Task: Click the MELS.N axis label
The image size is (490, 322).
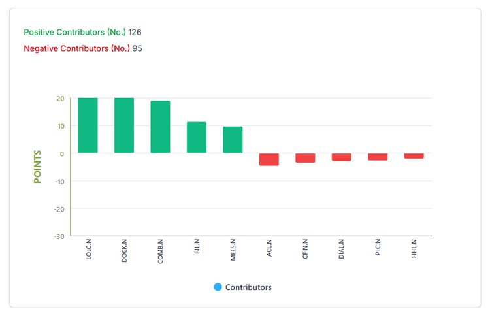Action: 233,250
